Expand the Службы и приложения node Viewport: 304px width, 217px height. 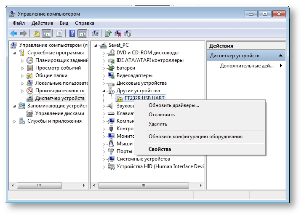pyautogui.click(x=14, y=121)
